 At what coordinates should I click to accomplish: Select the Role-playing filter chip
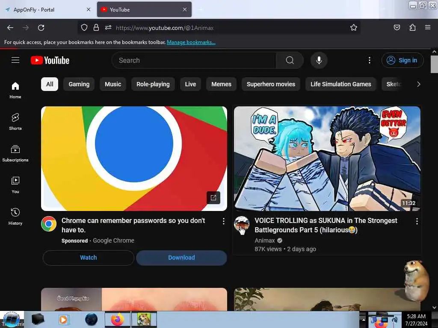(153, 84)
